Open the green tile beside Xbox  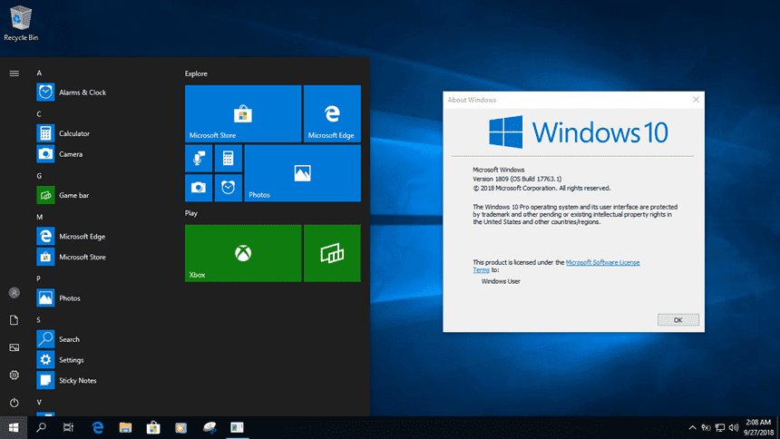point(332,253)
